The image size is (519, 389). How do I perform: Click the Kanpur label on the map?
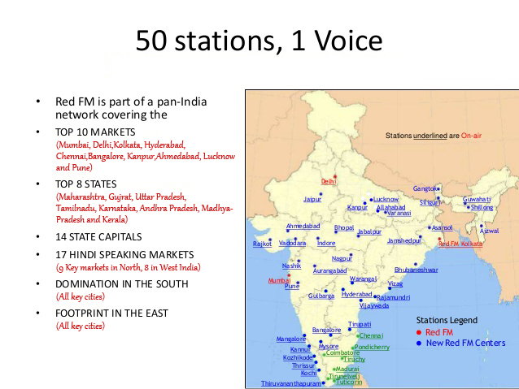tap(357, 208)
